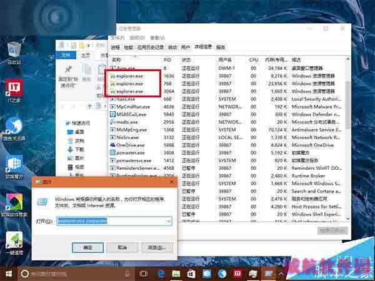This screenshot has width=375, height=281.
Task: Switch to the 进程 tab
Action: [115, 47]
